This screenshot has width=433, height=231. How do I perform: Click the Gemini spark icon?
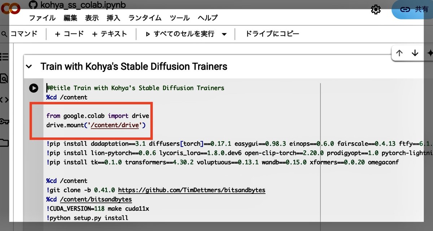(x=430, y=53)
